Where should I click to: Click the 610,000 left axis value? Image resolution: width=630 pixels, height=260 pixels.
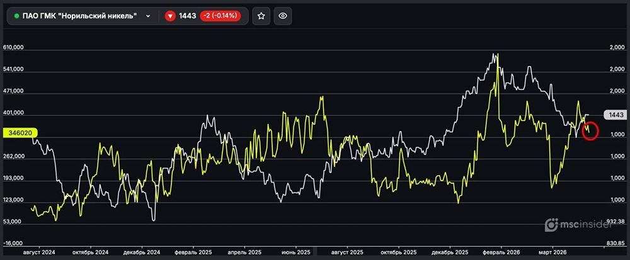pyautogui.click(x=14, y=48)
